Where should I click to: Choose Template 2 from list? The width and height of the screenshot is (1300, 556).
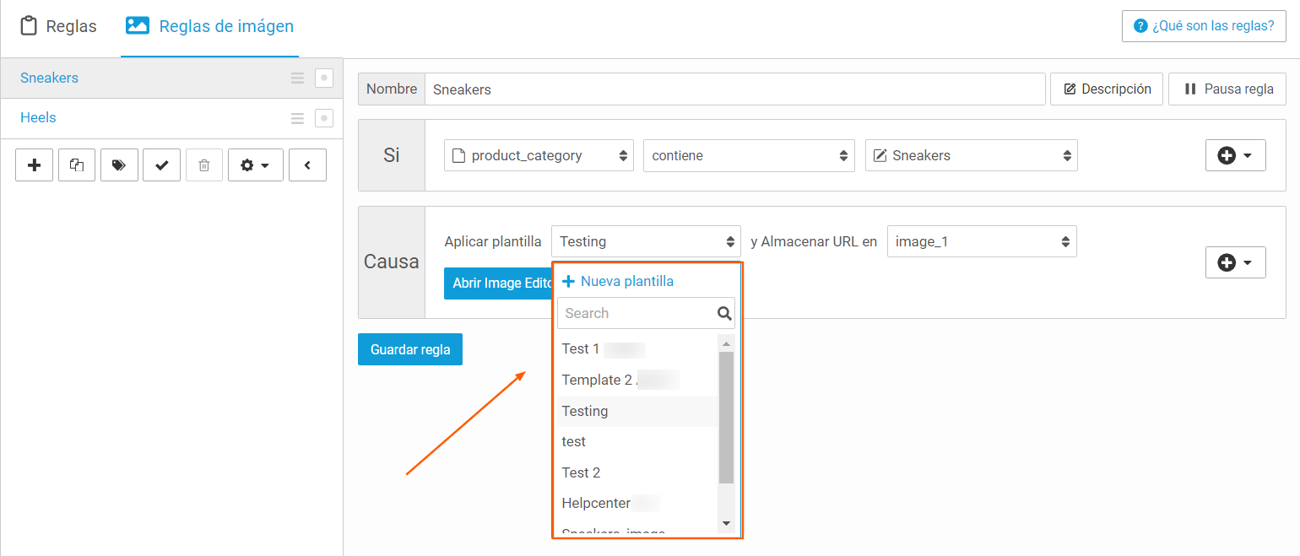[637, 380]
